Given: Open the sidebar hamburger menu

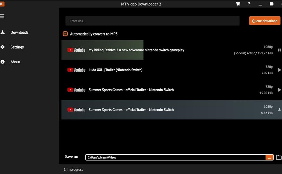Looking at the screenshot, I should [x=2, y=16].
